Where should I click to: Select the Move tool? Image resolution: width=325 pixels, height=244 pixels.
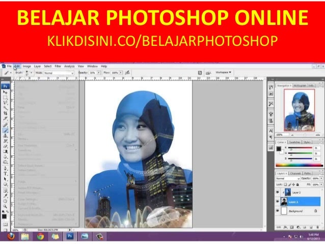6,92
